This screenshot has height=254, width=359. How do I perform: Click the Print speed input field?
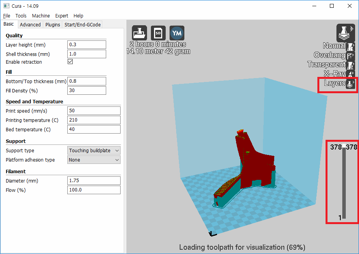pyautogui.click(x=94, y=111)
